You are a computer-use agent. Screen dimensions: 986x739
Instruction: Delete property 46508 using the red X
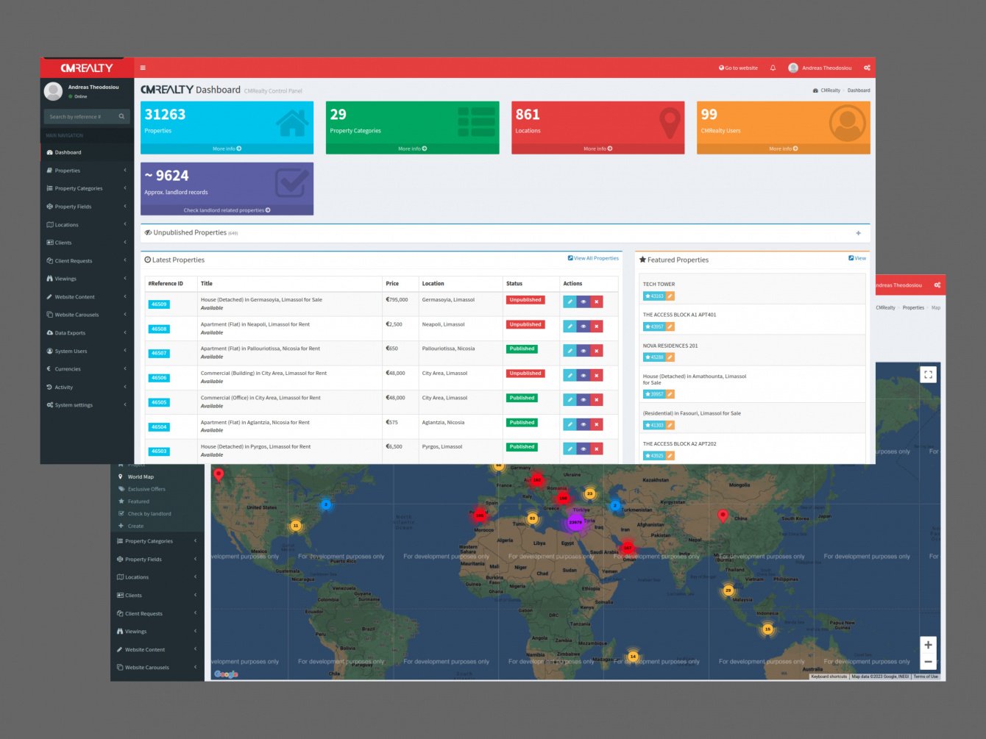(x=597, y=326)
